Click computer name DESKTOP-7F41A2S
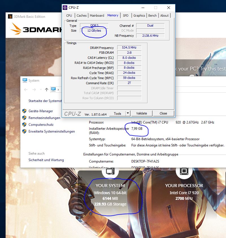 pos(145,161)
